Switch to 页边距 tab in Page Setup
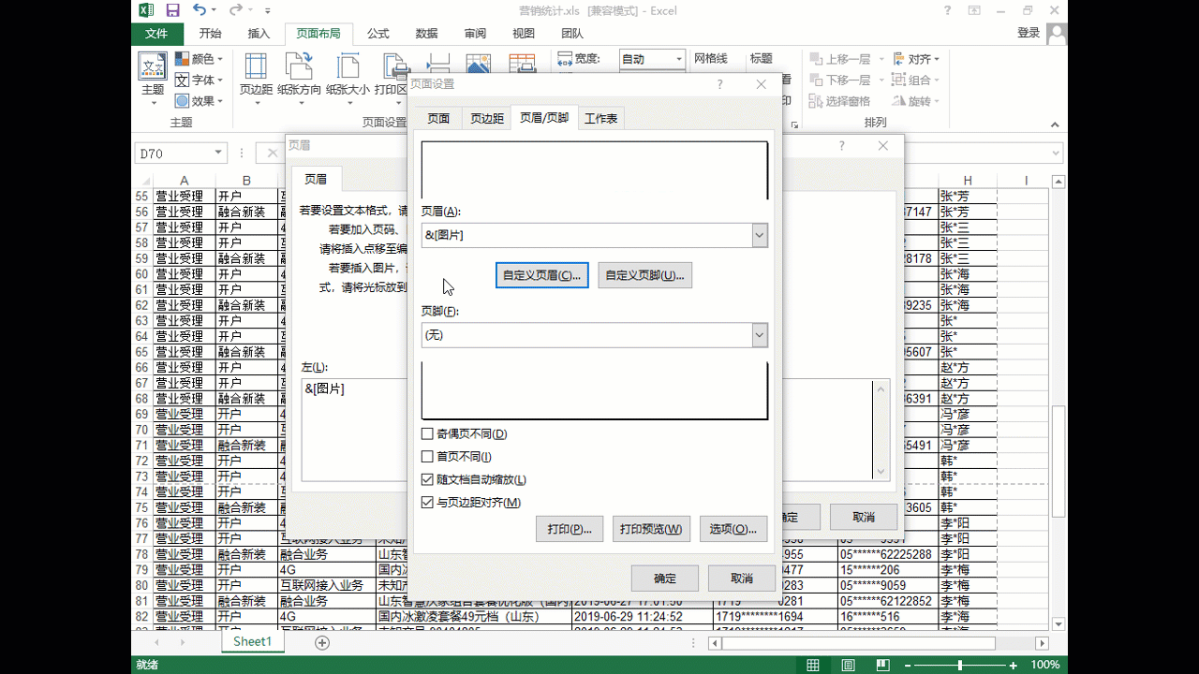This screenshot has height=674, width=1199. [487, 118]
